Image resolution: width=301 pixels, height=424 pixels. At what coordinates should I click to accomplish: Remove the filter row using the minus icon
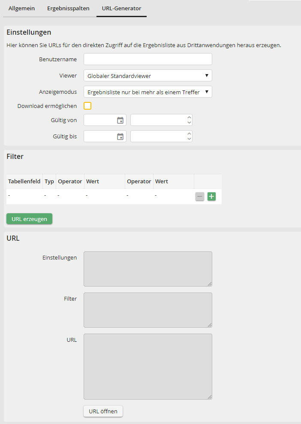pos(199,196)
